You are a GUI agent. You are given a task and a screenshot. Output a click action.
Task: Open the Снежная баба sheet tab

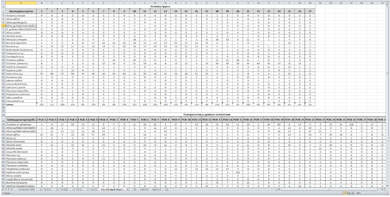click(27, 189)
